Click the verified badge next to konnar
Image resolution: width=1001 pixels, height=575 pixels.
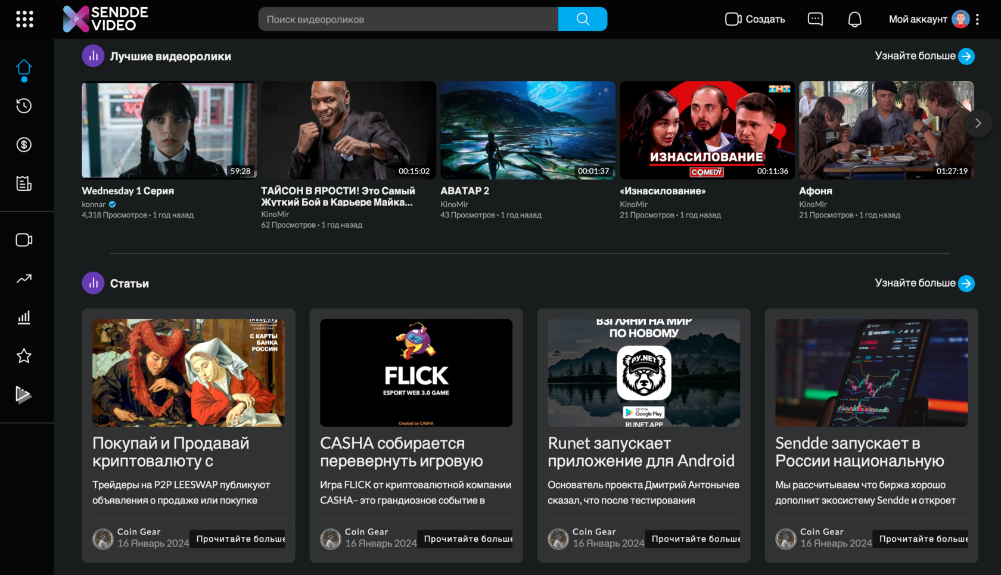112,204
